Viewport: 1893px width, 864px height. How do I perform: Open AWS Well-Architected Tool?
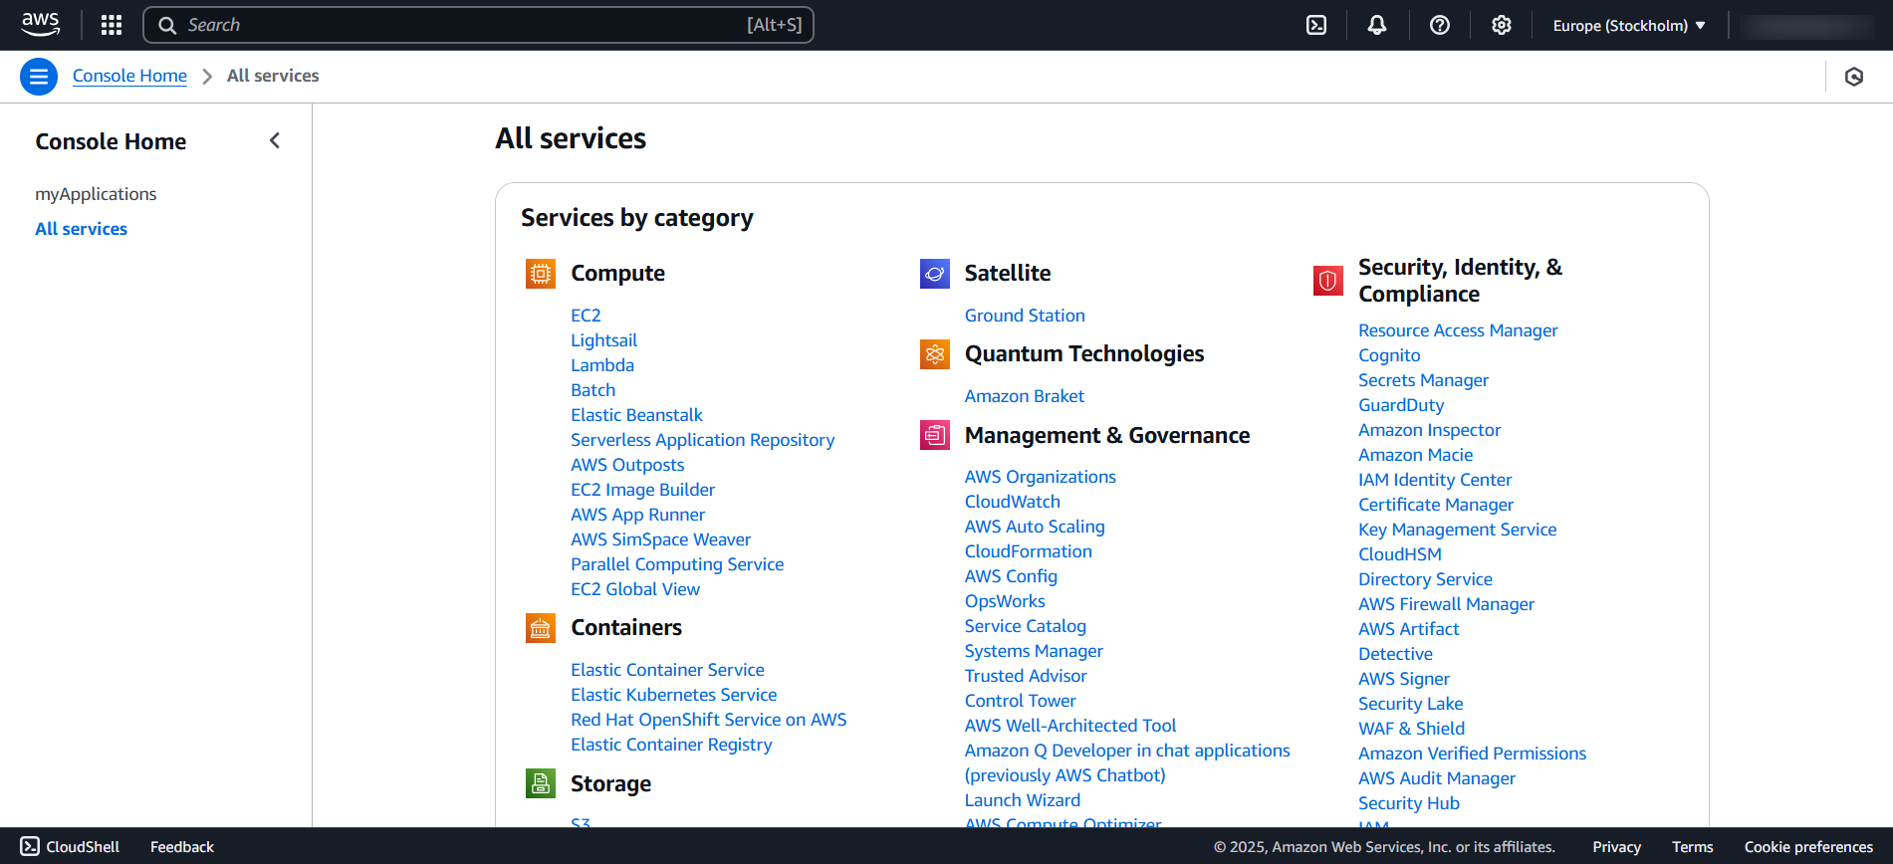(1070, 726)
